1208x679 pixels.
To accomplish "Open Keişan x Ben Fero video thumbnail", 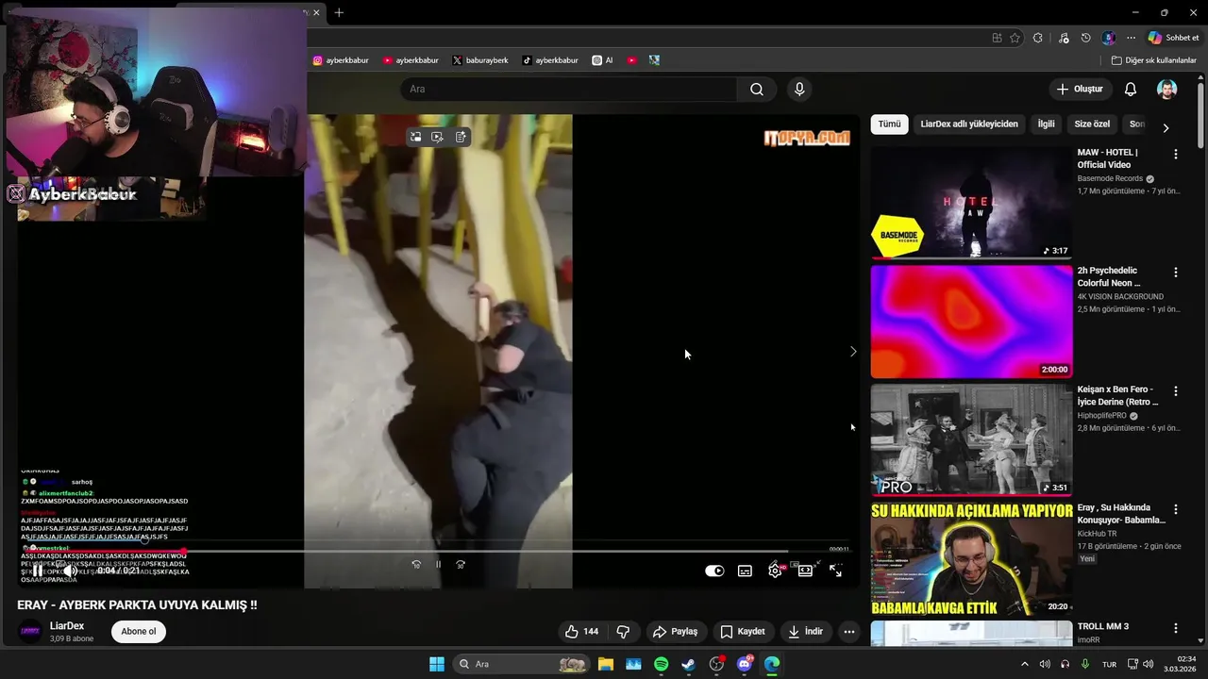I will [971, 440].
